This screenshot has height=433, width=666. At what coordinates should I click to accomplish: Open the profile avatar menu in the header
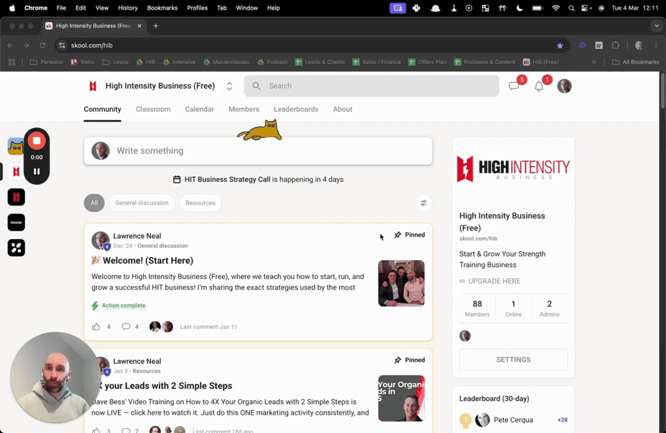[x=564, y=86]
